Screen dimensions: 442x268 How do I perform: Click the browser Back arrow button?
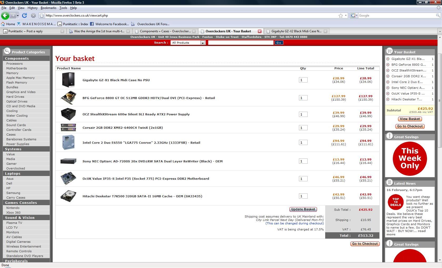pos(5,16)
